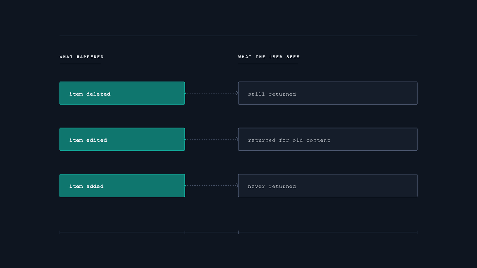Click the 'WHAT THE USER SEES' heading

coord(269,57)
